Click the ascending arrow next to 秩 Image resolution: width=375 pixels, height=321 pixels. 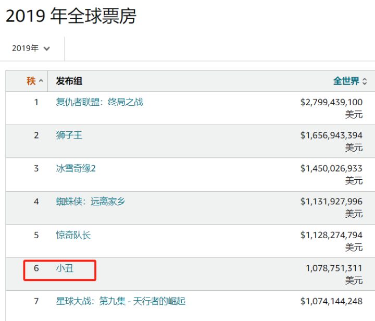pyautogui.click(x=41, y=81)
